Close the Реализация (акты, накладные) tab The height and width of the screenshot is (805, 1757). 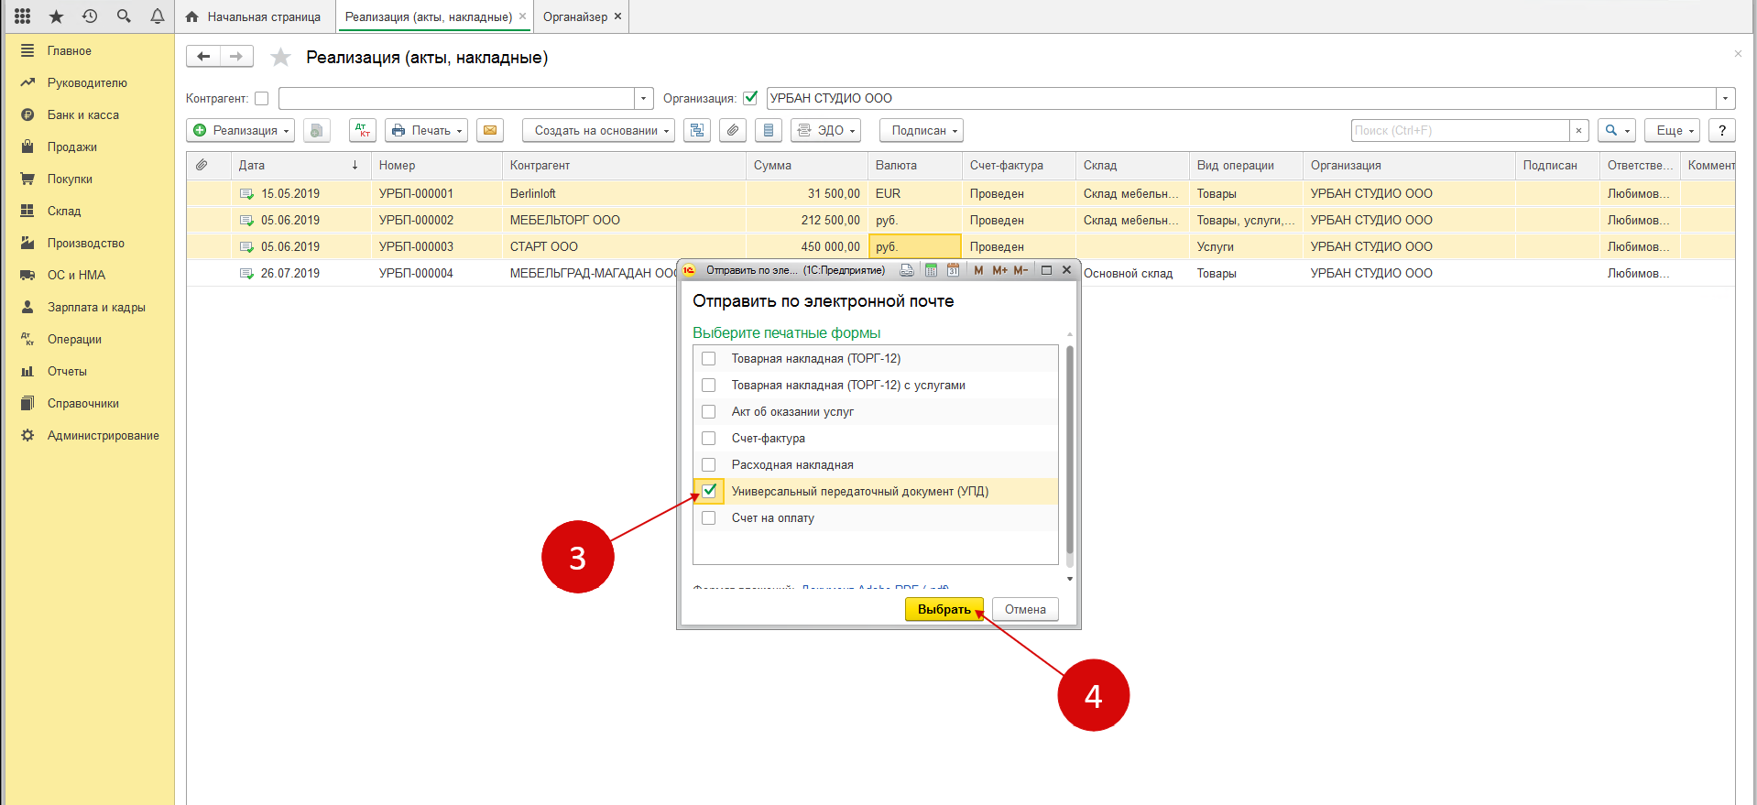(x=523, y=16)
